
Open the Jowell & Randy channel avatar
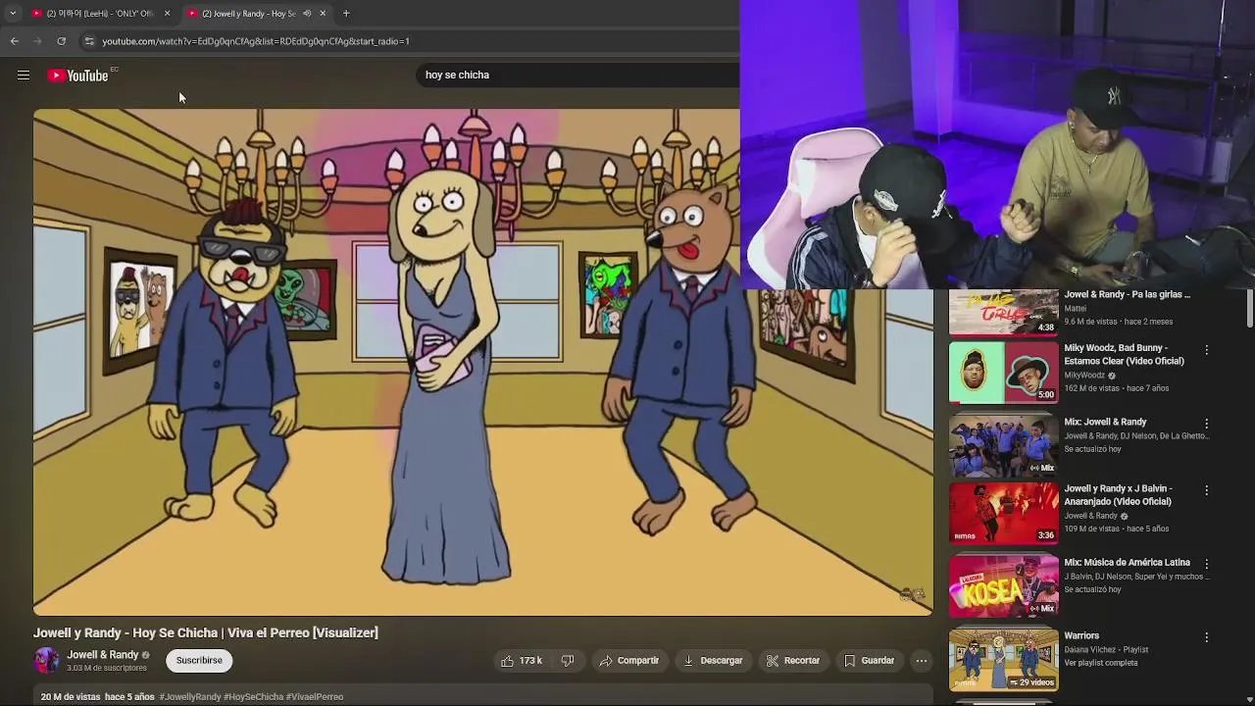[x=46, y=660]
